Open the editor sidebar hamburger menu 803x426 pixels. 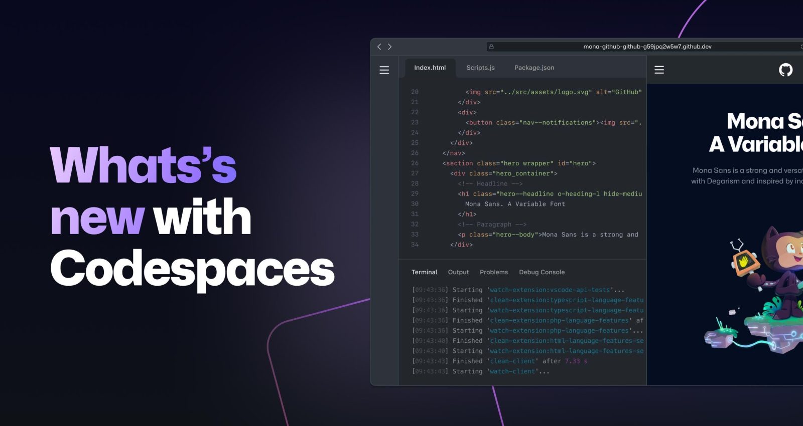384,70
